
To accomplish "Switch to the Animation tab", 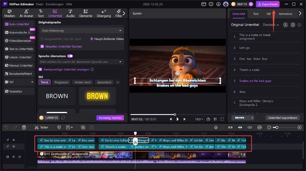I will [x=285, y=14].
